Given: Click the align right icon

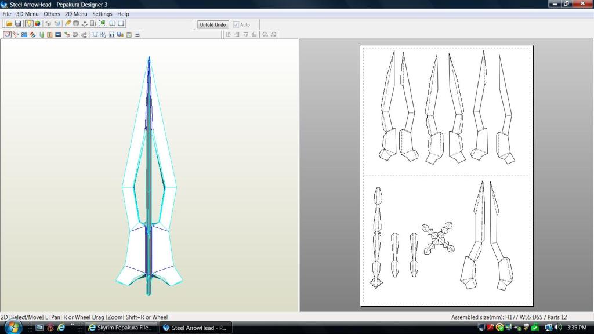Looking at the screenshot, I should point(237,34).
